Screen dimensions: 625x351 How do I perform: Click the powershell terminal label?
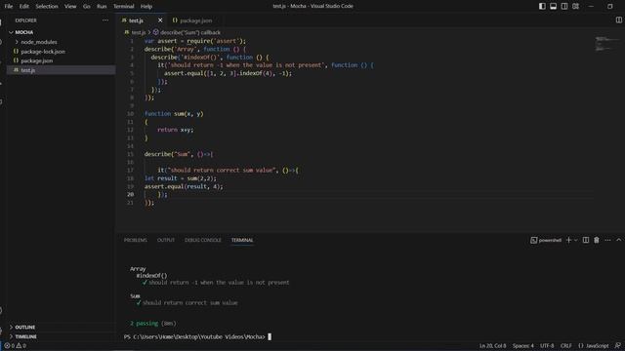(x=546, y=240)
